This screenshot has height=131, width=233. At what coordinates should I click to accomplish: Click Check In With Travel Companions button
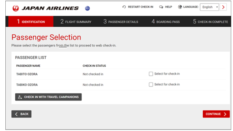pyautogui.click(x=48, y=97)
